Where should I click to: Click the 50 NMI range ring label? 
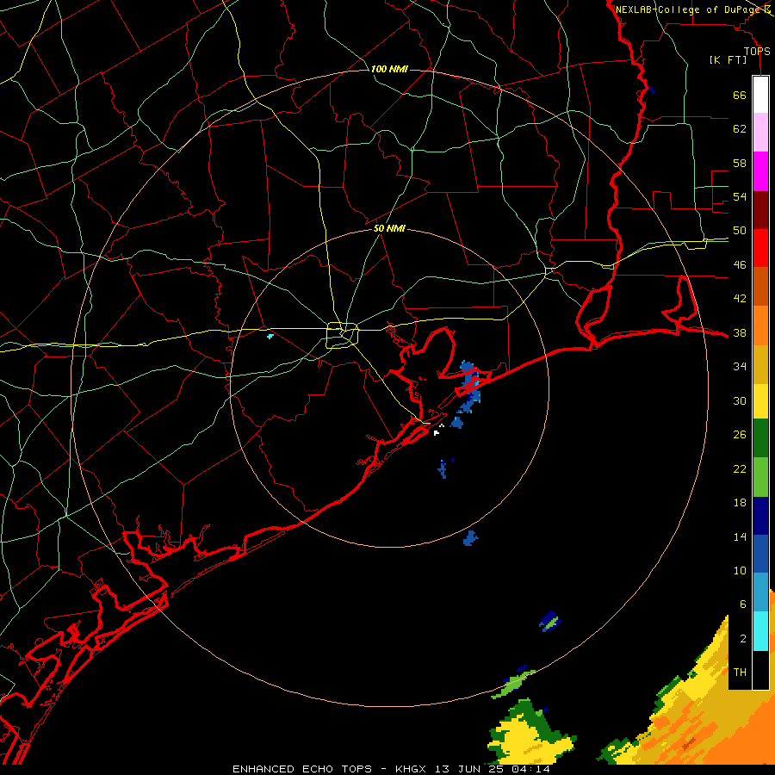point(389,228)
